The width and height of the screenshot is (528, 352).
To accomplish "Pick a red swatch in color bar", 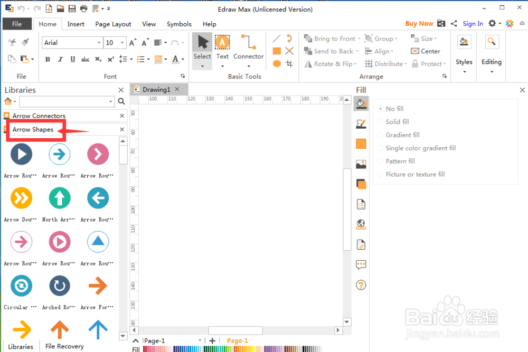I will click(146, 349).
